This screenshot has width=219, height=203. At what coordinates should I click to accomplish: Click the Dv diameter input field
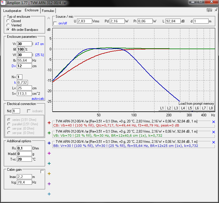(x=24, y=66)
